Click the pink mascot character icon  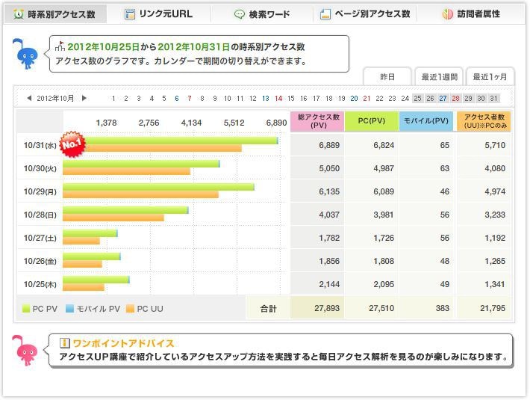(x=25, y=350)
